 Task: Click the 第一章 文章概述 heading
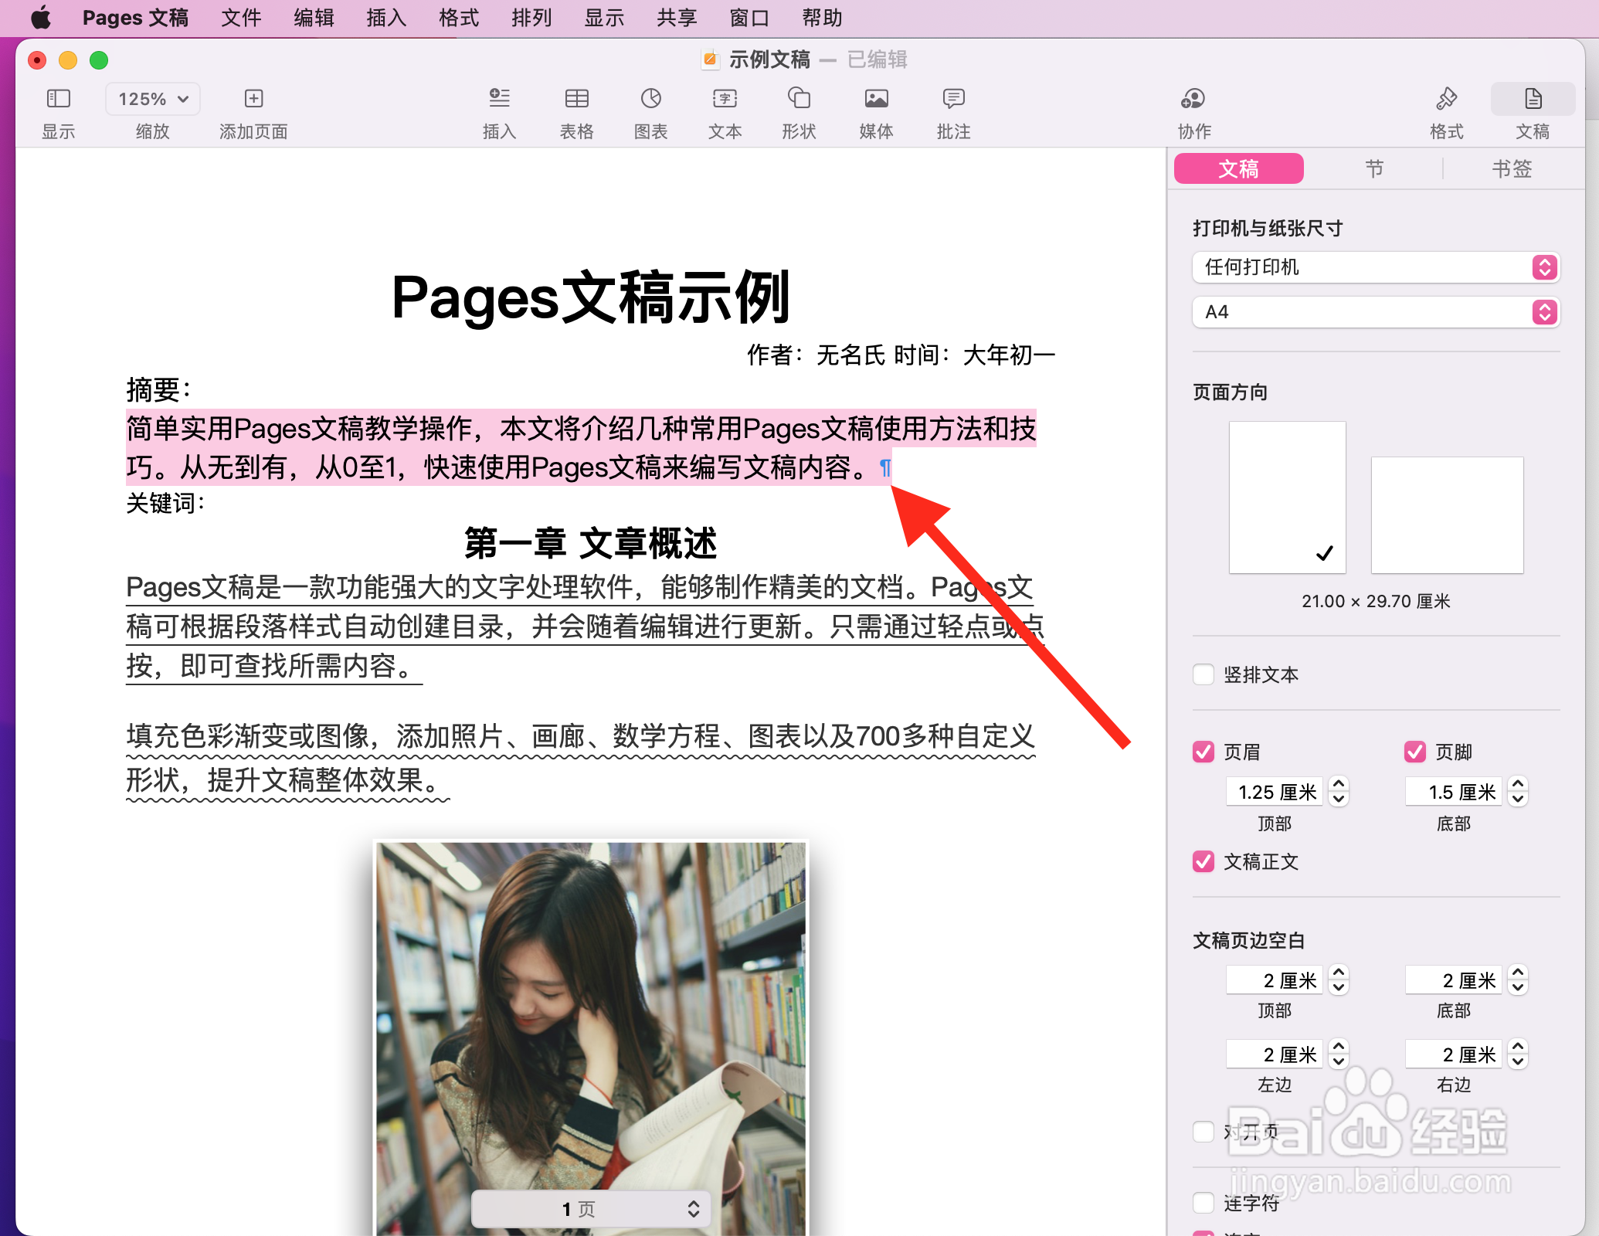click(590, 543)
